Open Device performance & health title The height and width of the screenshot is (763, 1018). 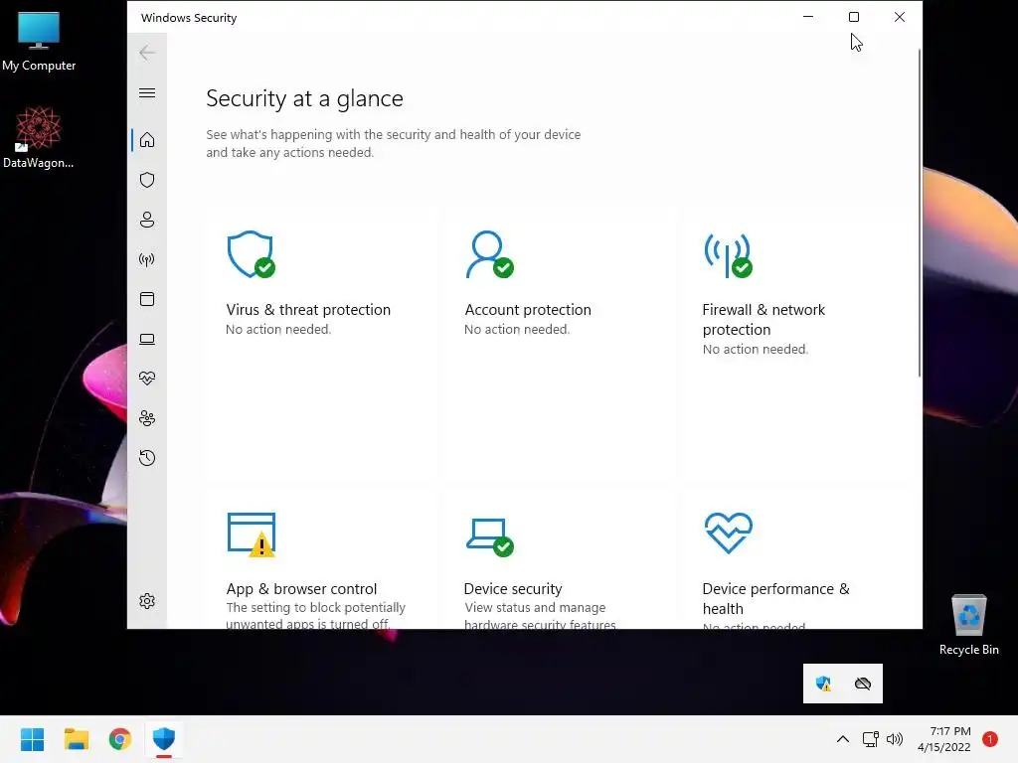coord(775,599)
